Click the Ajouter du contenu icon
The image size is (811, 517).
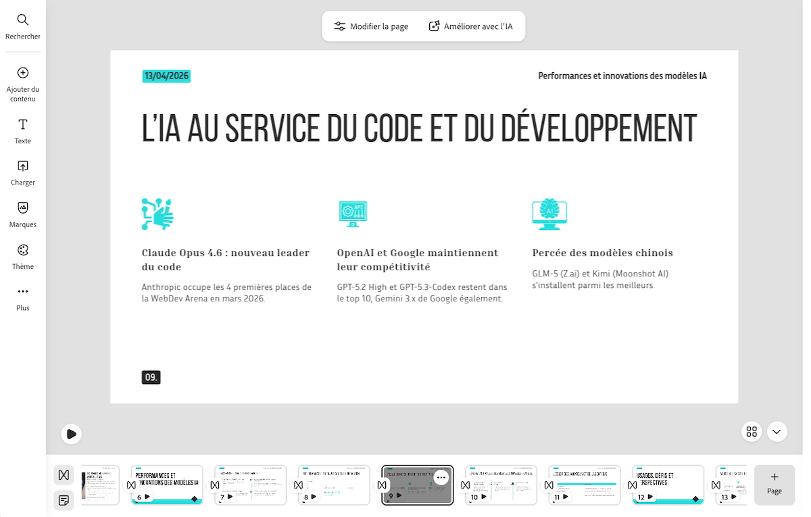(23, 73)
